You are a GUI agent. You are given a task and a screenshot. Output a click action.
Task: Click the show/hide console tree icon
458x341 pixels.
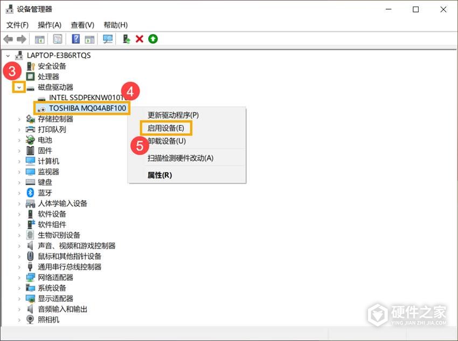coord(40,39)
